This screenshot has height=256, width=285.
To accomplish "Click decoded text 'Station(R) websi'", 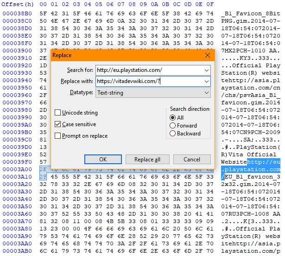I will [251, 73].
